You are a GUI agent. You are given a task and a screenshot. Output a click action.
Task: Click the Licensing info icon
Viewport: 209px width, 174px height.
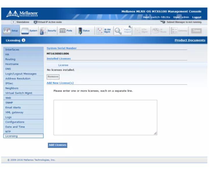click(x=24, y=40)
